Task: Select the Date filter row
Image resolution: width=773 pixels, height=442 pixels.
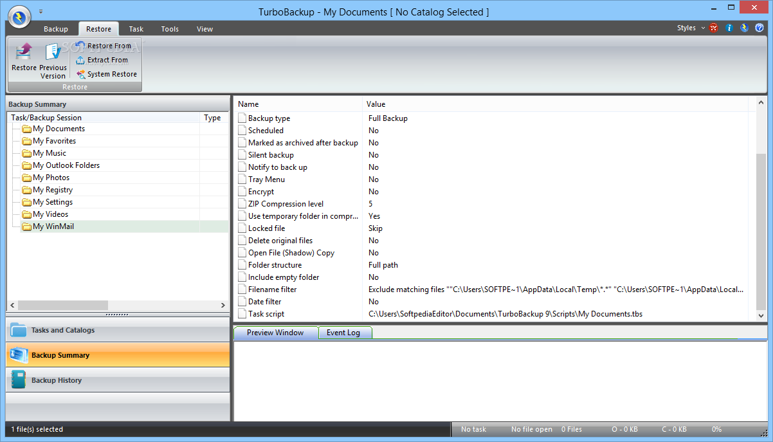Action: tap(494, 302)
